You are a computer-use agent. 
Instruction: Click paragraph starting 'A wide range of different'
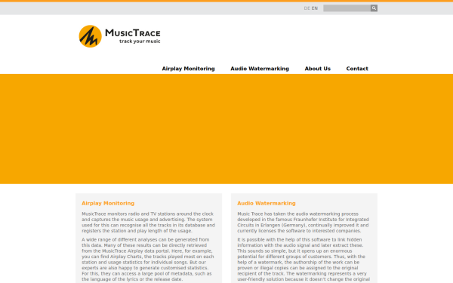148,260
